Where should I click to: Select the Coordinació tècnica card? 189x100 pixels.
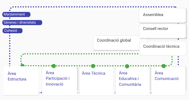(163, 48)
